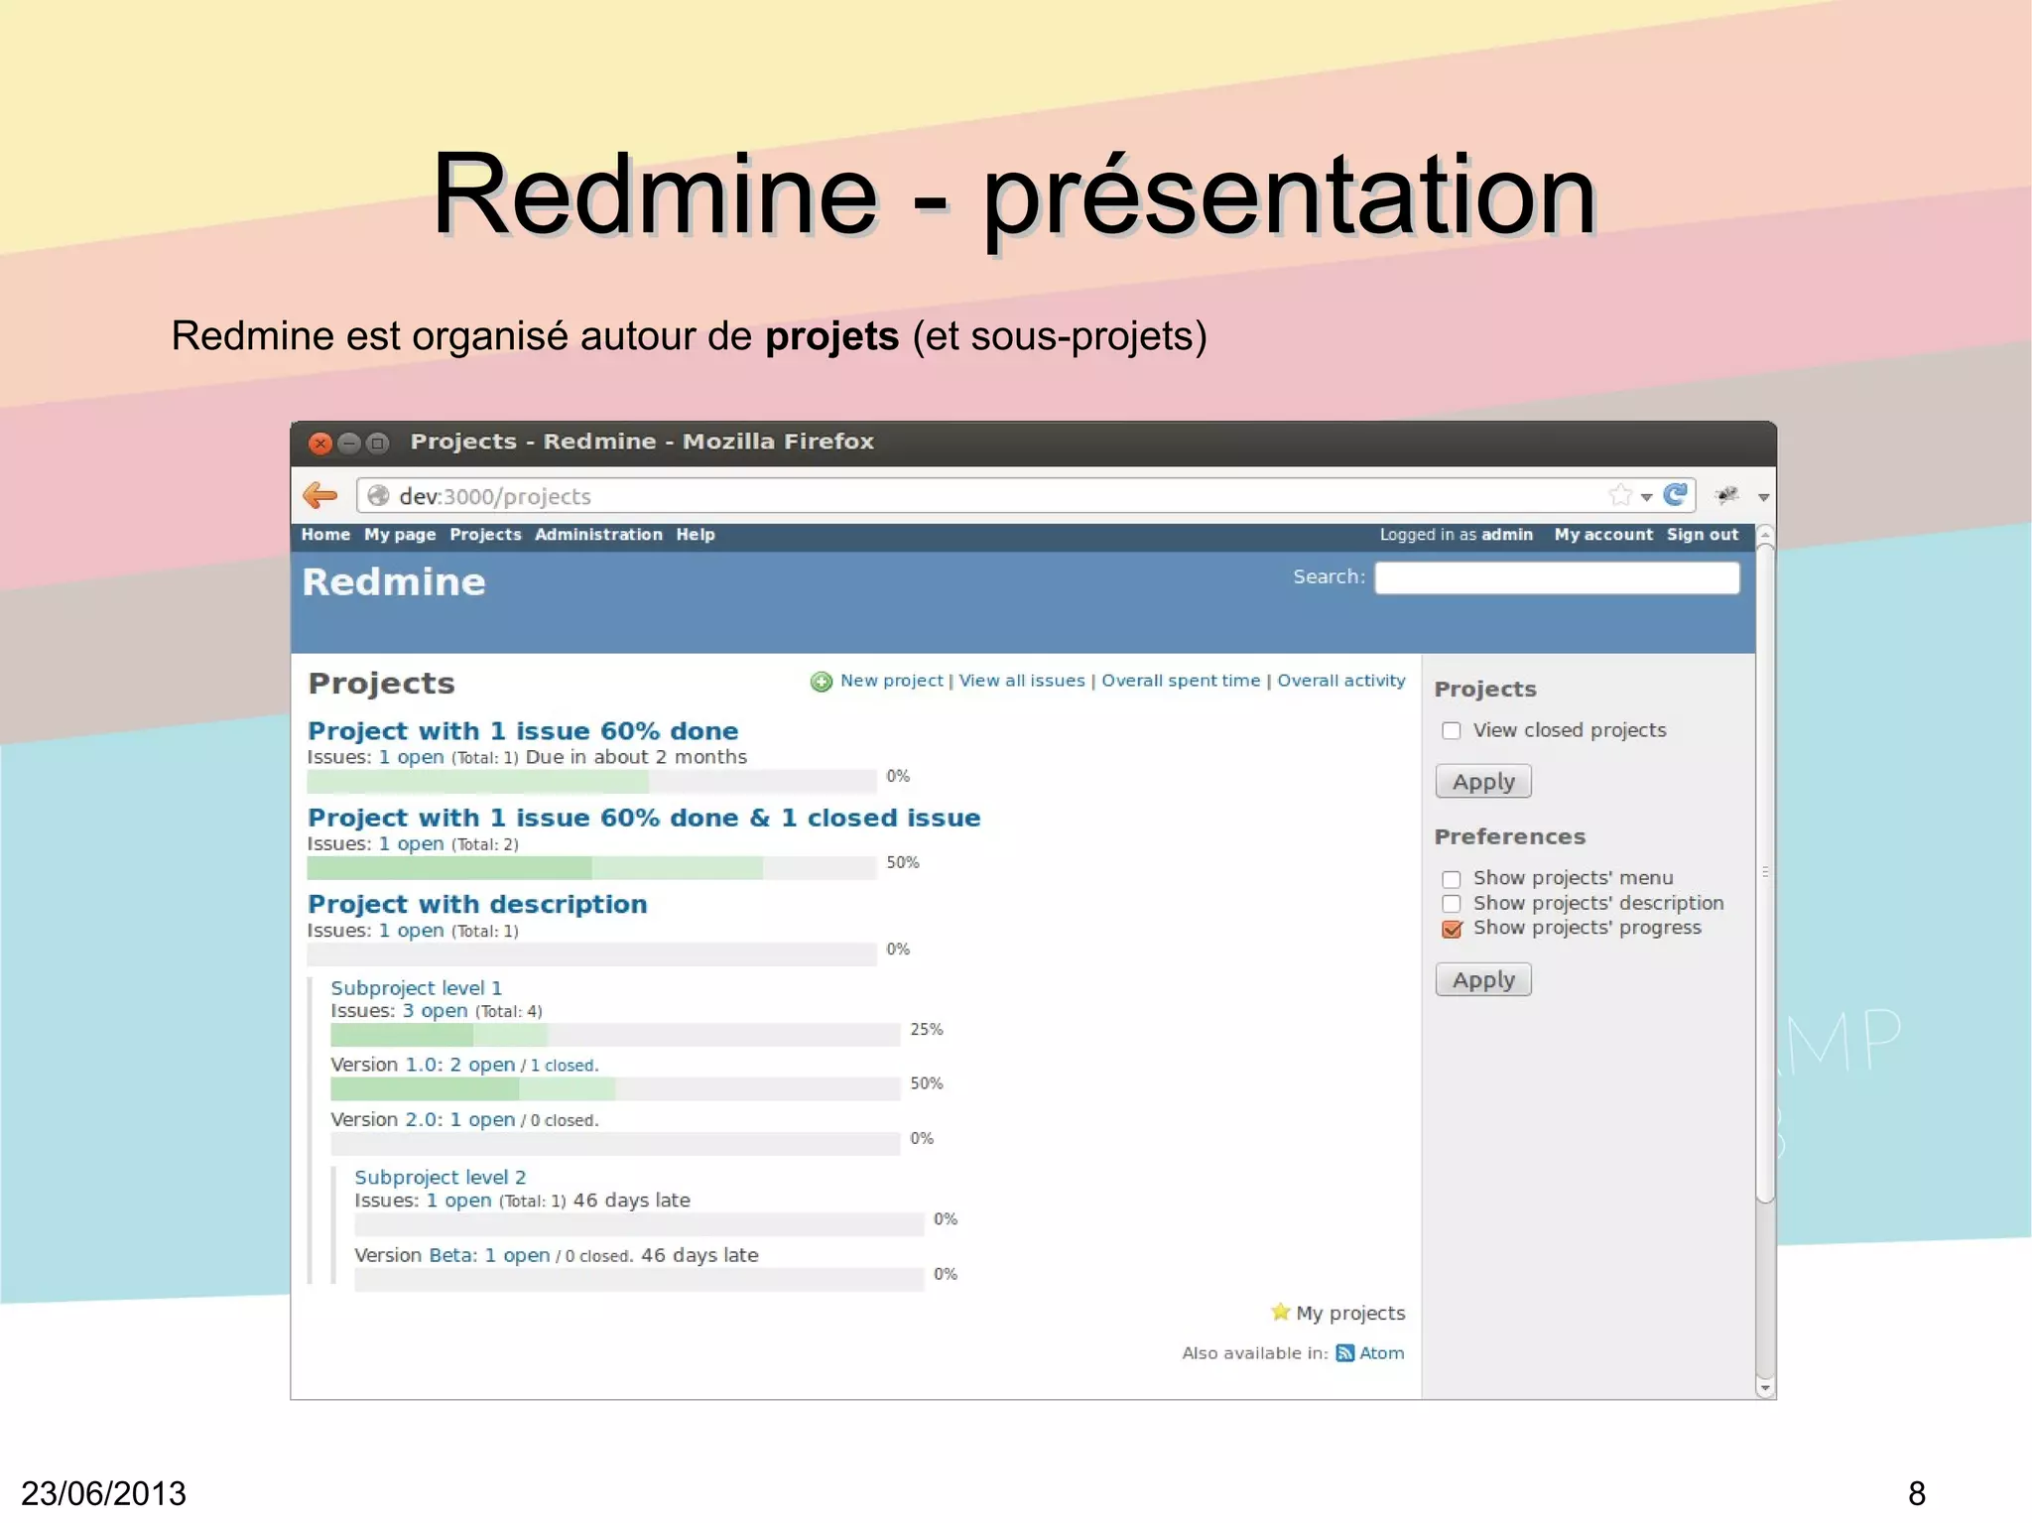This screenshot has width=2032, height=1523.
Task: Click Apply button under Preferences
Action: [x=1483, y=980]
